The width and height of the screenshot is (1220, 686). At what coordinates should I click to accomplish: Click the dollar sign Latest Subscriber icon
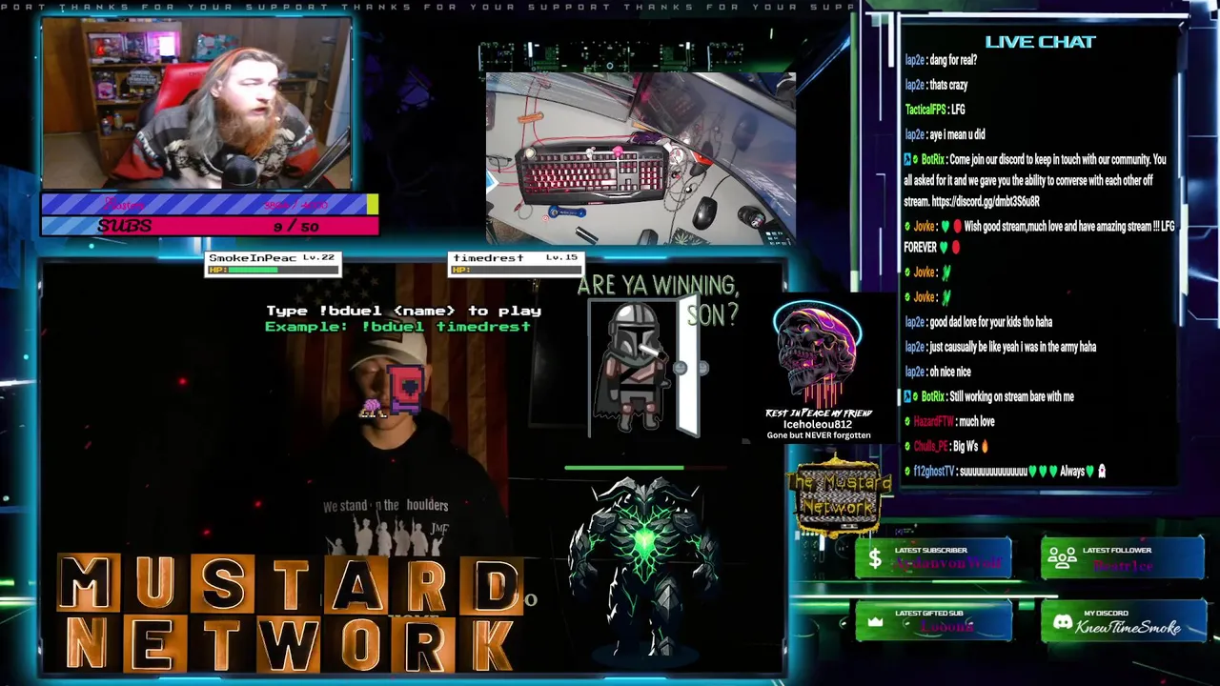(874, 558)
